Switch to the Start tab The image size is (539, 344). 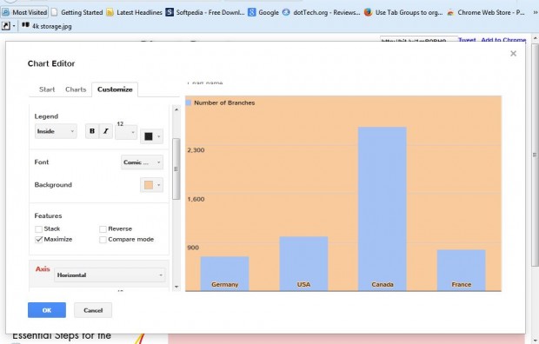click(47, 89)
